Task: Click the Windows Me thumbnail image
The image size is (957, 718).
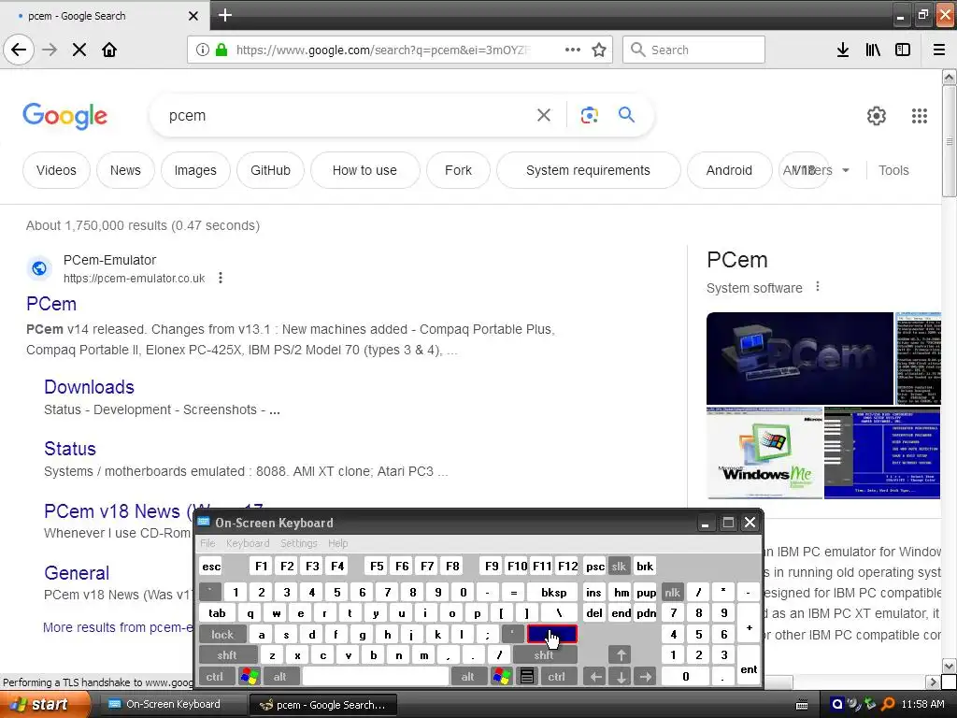Action: [764, 453]
